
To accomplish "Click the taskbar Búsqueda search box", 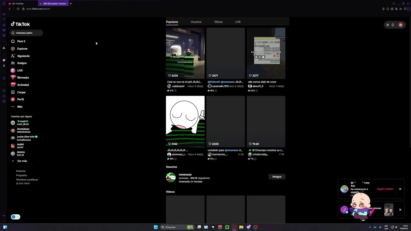I will click(178, 227).
